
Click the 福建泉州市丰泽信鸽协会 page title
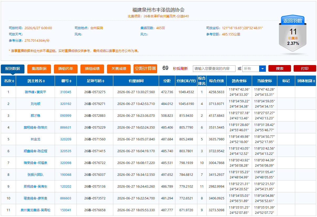pos(159,10)
